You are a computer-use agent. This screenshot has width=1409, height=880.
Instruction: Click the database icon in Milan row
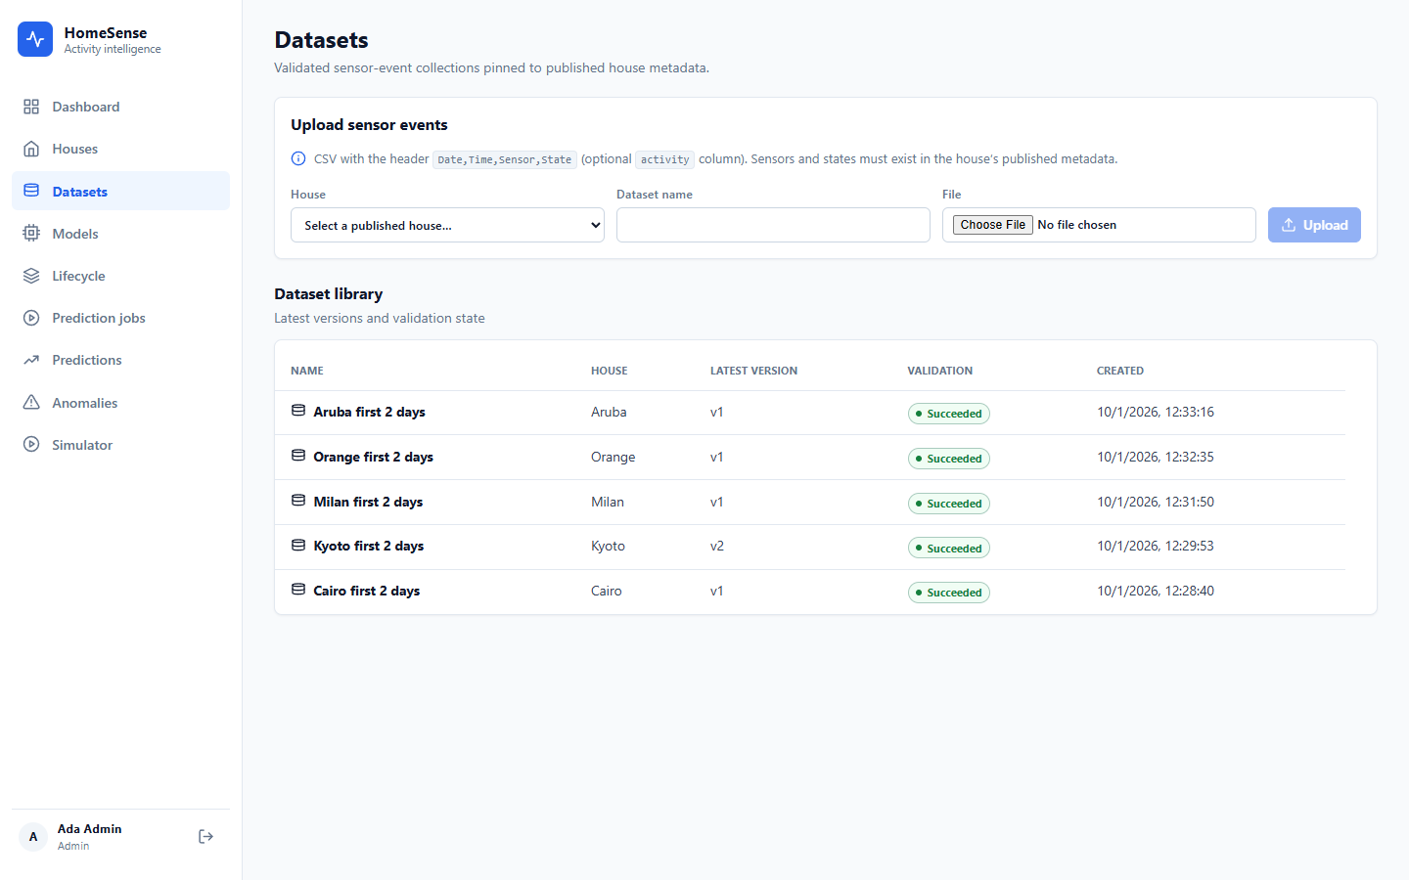click(298, 501)
